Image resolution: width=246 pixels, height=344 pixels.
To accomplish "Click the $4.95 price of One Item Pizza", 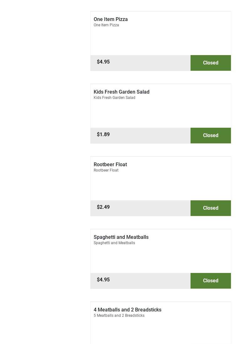I will [103, 62].
